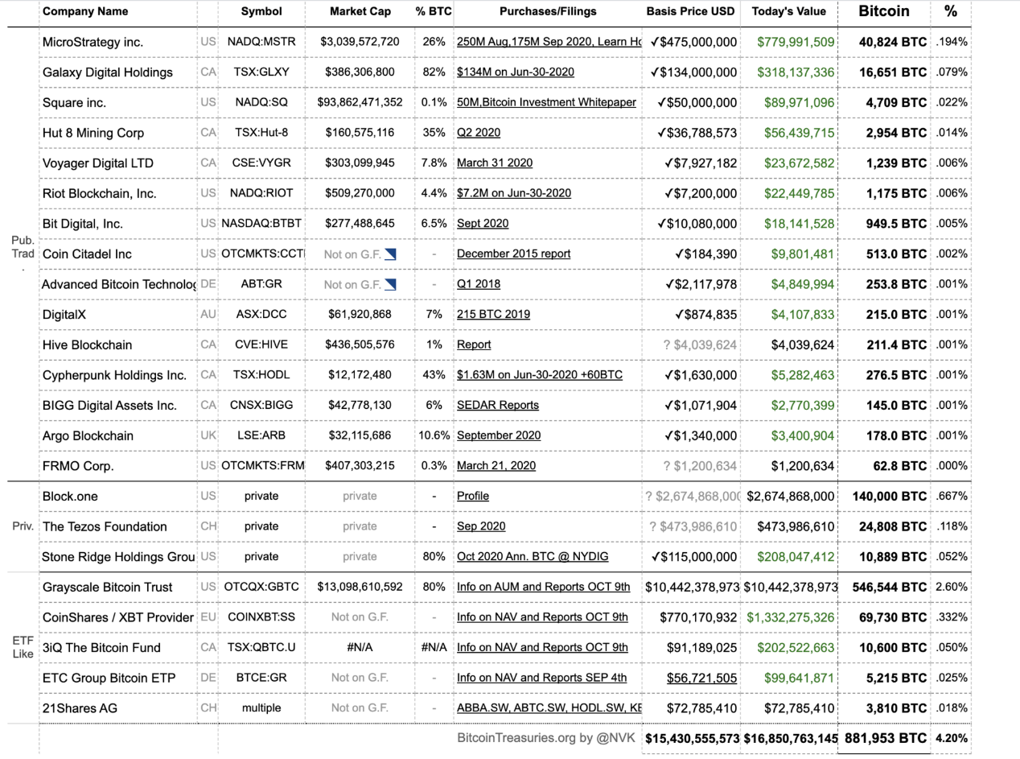Select the Market Cap column header
This screenshot has width=1020, height=759.
point(360,12)
